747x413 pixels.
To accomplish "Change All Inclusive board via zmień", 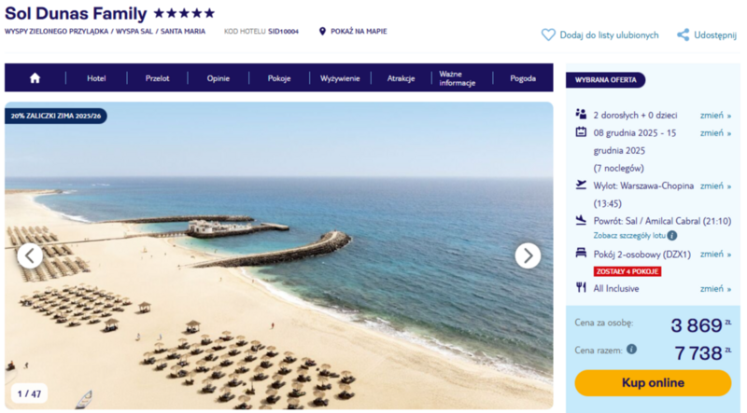I will [715, 288].
